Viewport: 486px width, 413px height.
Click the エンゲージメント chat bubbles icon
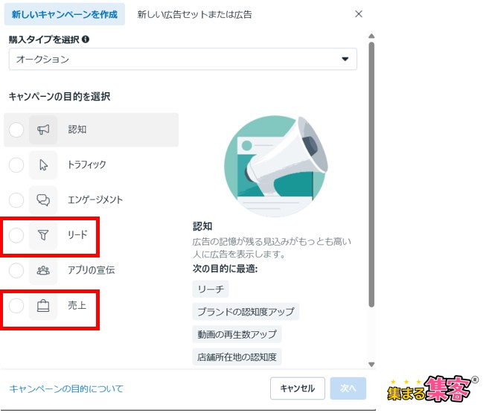[43, 200]
